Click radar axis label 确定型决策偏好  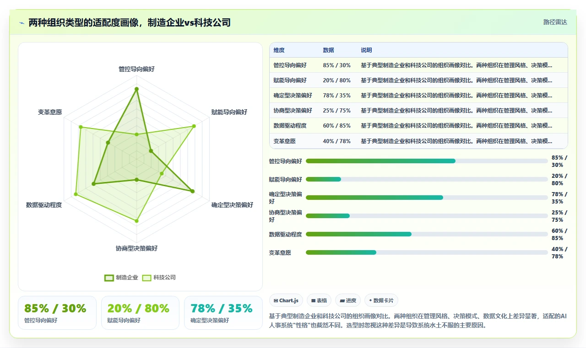pyautogui.click(x=232, y=205)
